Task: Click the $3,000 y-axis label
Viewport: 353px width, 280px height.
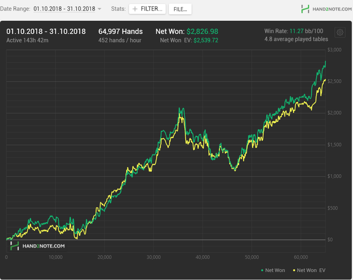Action: point(334,50)
